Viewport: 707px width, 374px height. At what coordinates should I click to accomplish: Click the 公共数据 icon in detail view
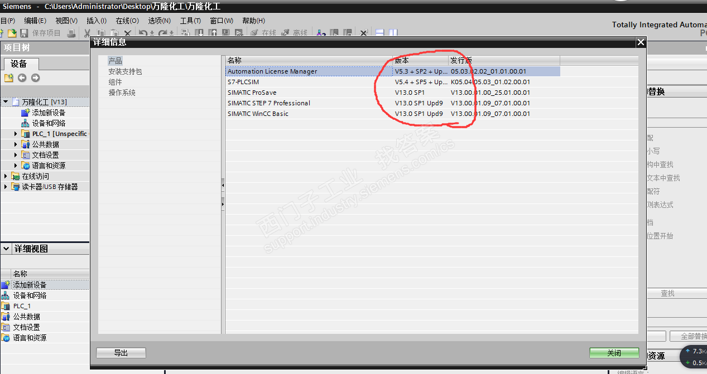[6, 317]
